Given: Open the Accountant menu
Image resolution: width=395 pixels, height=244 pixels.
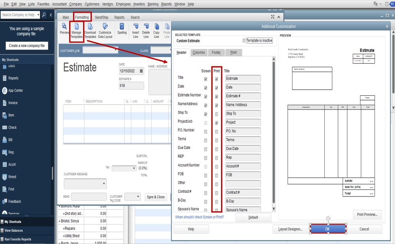Looking at the screenshot, I should pyautogui.click(x=59, y=4).
